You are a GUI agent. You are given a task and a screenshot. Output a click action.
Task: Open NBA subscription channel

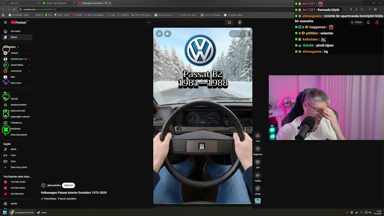coord(17,77)
